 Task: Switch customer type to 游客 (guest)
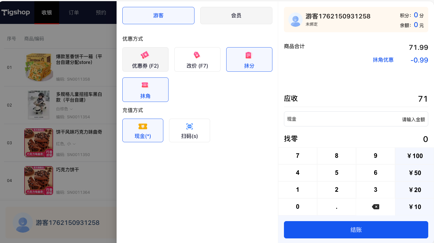click(x=158, y=16)
